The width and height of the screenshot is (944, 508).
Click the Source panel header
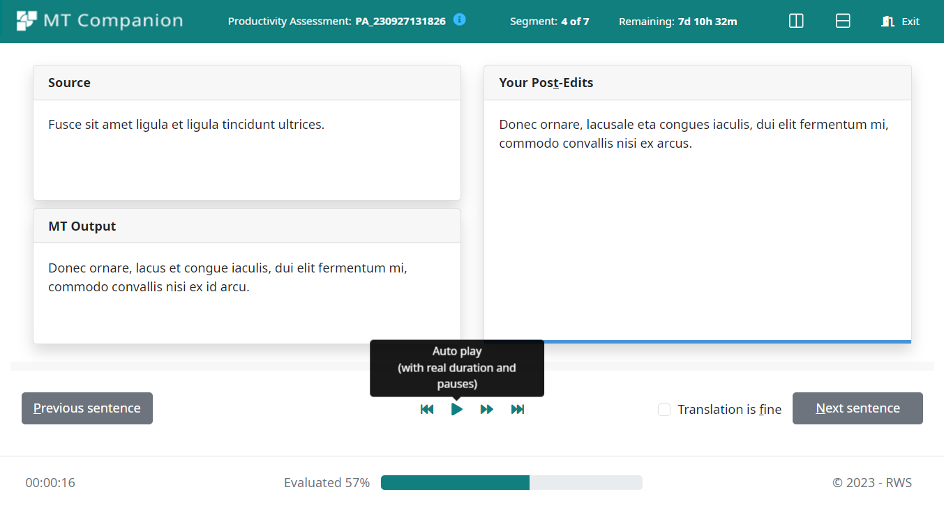[x=247, y=83]
